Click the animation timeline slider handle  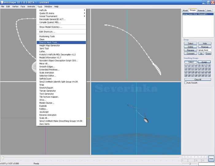(x=3, y=158)
